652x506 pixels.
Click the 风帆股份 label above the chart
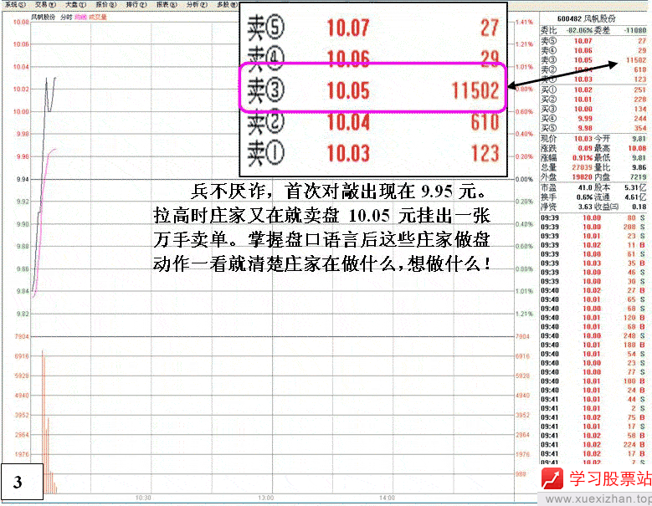[44, 17]
